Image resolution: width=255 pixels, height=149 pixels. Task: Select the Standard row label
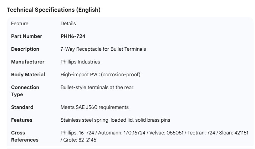coord(22,107)
